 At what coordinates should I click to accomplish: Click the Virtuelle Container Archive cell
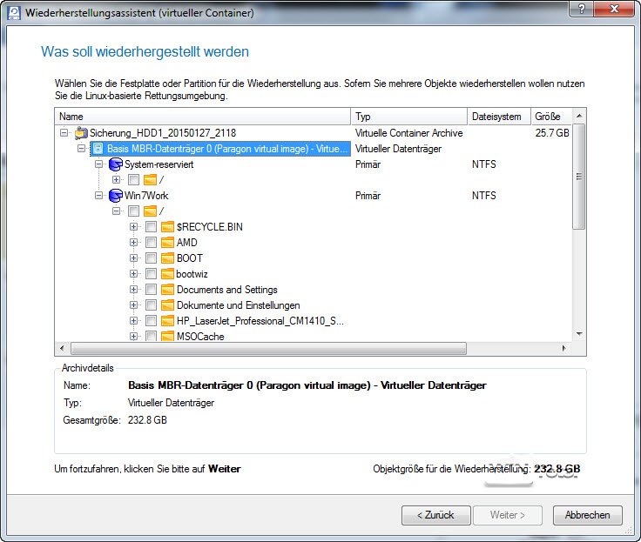(x=408, y=133)
